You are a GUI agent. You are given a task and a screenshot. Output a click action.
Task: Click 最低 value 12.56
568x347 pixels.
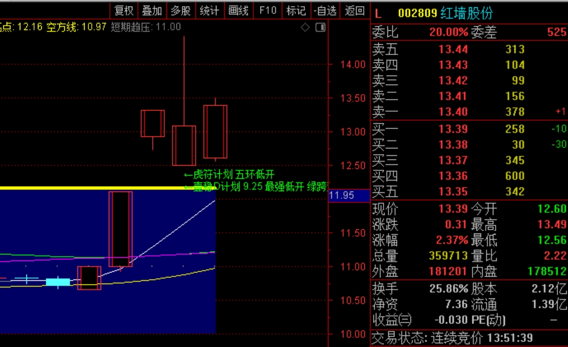pyautogui.click(x=552, y=240)
